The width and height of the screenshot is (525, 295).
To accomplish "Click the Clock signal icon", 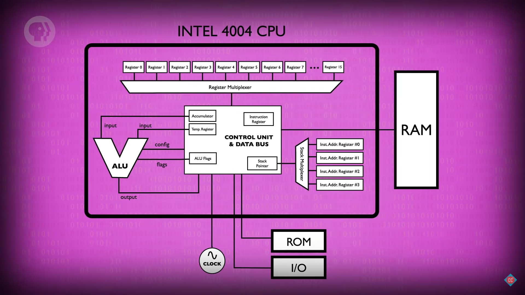I will (212, 260).
